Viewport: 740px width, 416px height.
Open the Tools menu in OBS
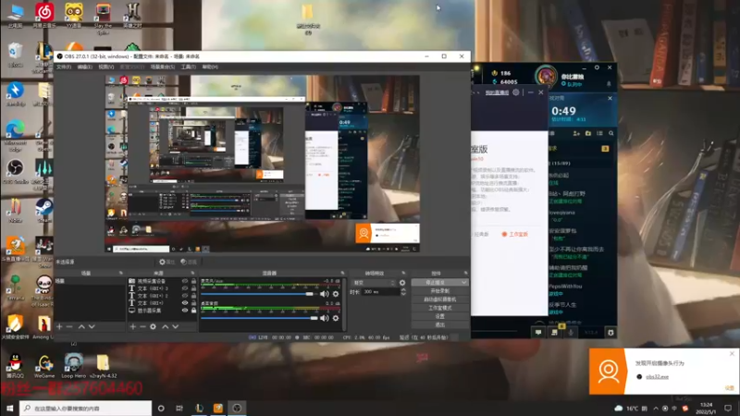[x=189, y=67]
